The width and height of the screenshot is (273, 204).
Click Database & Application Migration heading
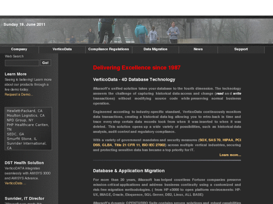tap(129, 171)
